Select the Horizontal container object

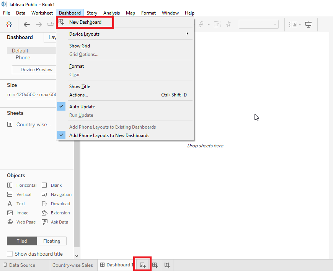(22, 185)
